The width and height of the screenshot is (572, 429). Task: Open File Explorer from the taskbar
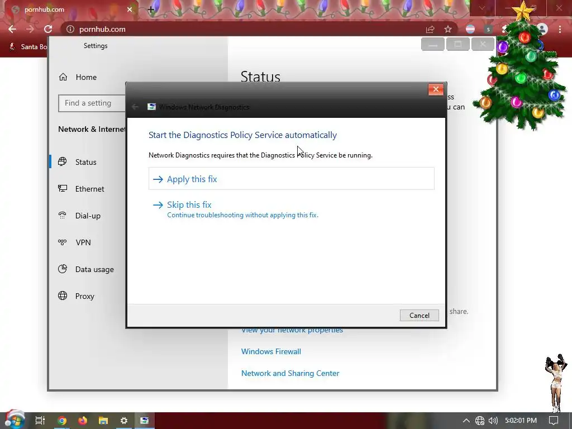click(103, 420)
